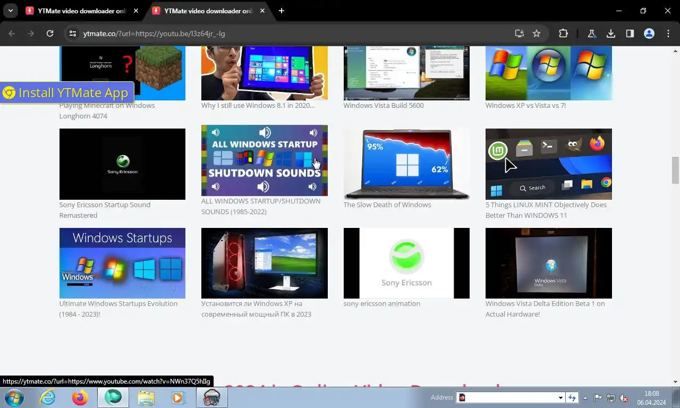Click Windows Vista Delta boot screen thumbnail

[549, 263]
